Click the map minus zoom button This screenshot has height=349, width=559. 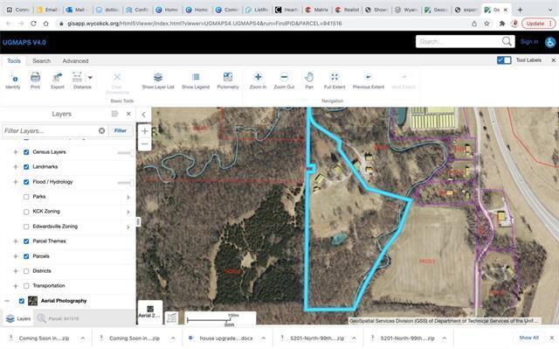pos(144,143)
